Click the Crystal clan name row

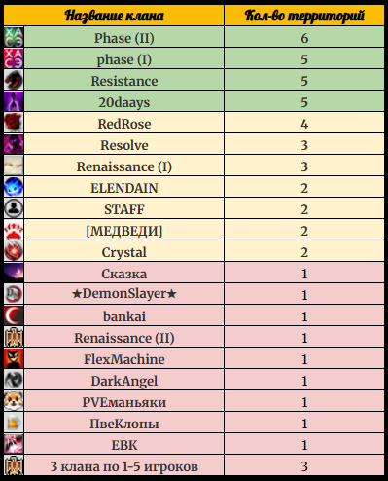(x=194, y=251)
